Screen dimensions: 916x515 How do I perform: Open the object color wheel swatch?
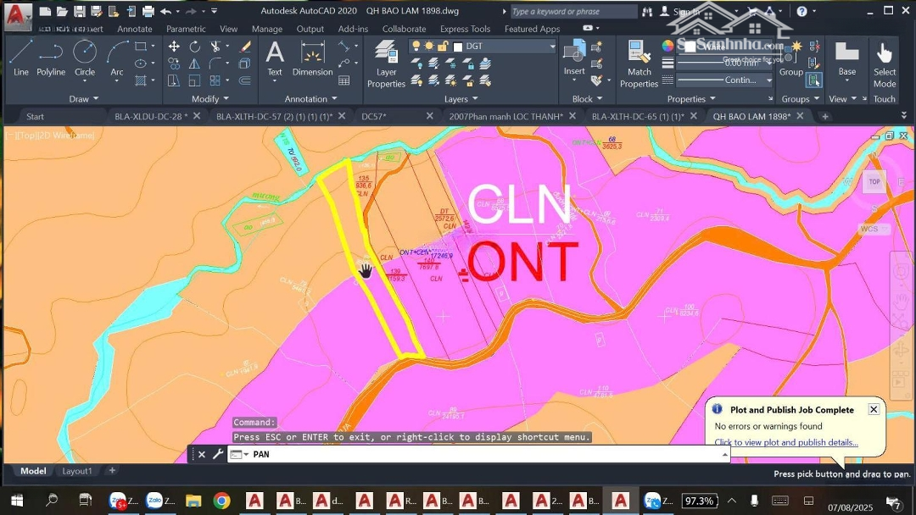(x=668, y=47)
